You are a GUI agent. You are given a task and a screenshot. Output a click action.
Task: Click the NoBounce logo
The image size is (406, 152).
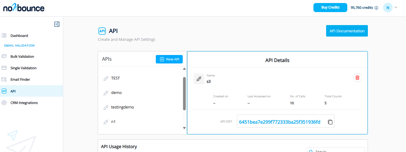24,8
